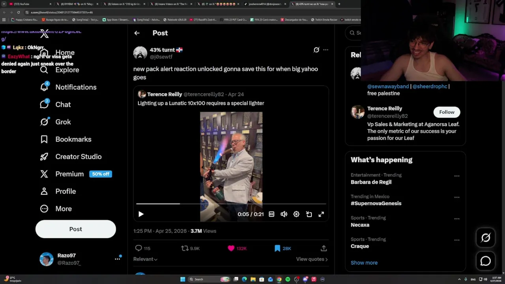Open the @sheerdrophc mention link
The width and height of the screenshot is (505, 284).
[430, 86]
